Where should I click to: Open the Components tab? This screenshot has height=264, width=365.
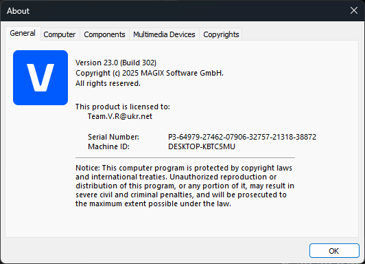pos(104,34)
